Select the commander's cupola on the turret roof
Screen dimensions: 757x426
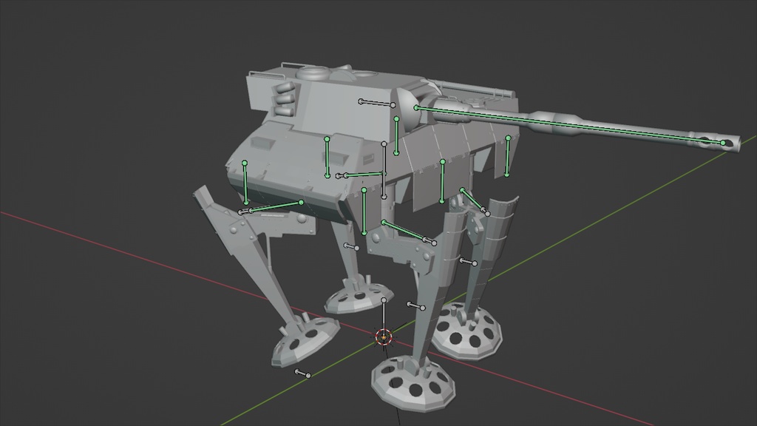(313, 73)
